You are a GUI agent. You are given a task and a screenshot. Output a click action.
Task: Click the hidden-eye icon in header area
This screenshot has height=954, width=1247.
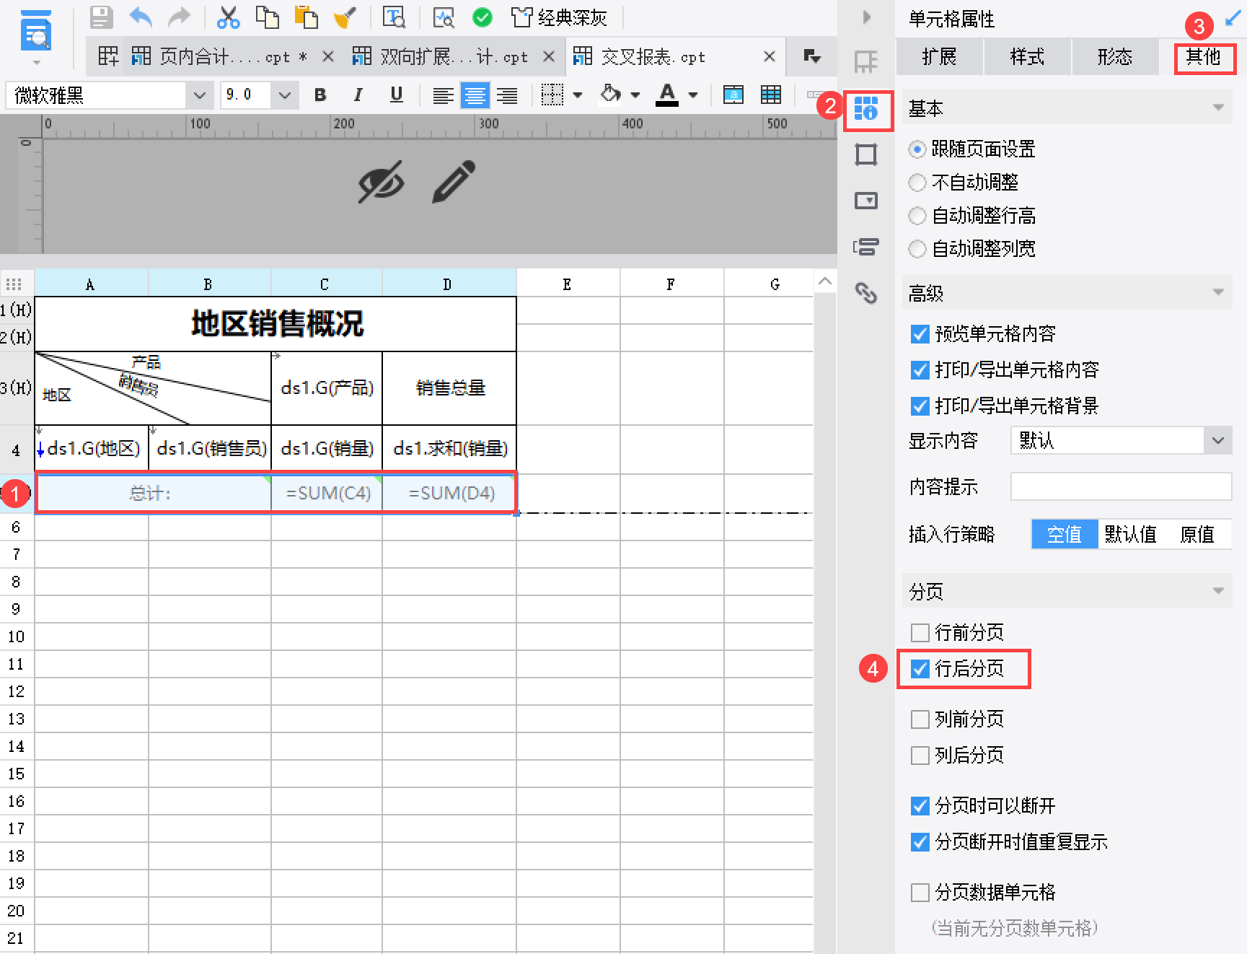381,182
